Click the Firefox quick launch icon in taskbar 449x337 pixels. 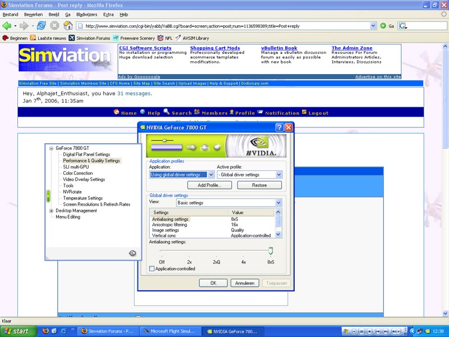(x=47, y=331)
